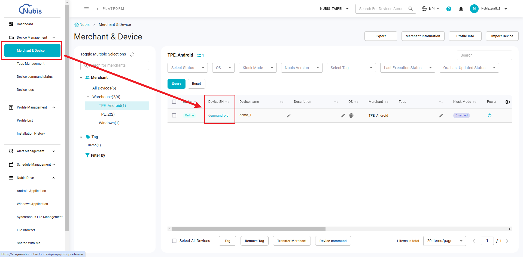Collapse Merchant tree section
This screenshot has height=257, width=523.
point(81,78)
